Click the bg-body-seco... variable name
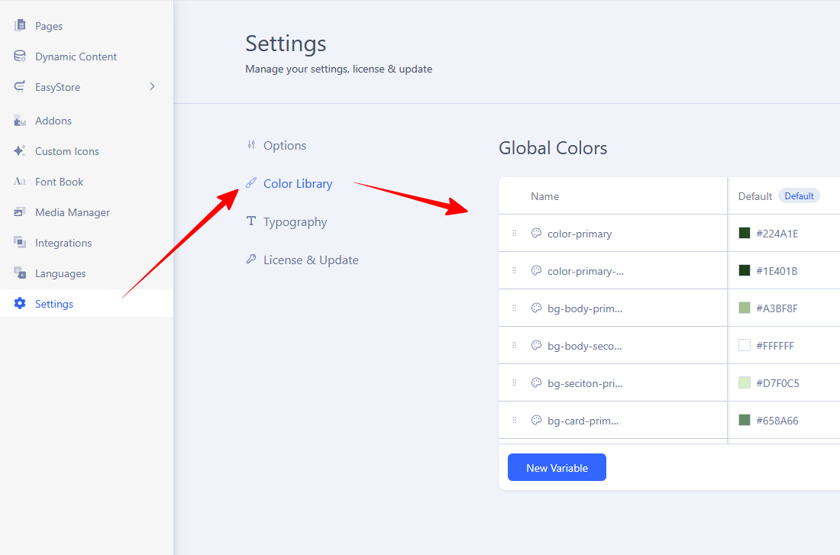 (x=585, y=346)
